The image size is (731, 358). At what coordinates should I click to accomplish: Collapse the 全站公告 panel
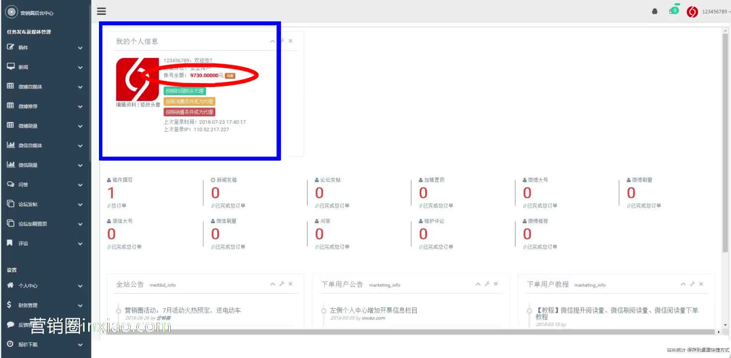click(x=273, y=284)
